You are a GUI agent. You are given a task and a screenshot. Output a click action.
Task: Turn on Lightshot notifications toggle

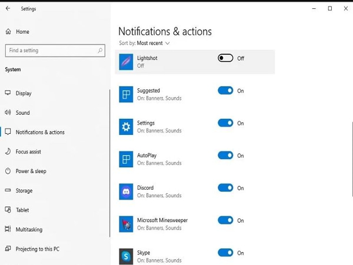point(225,58)
